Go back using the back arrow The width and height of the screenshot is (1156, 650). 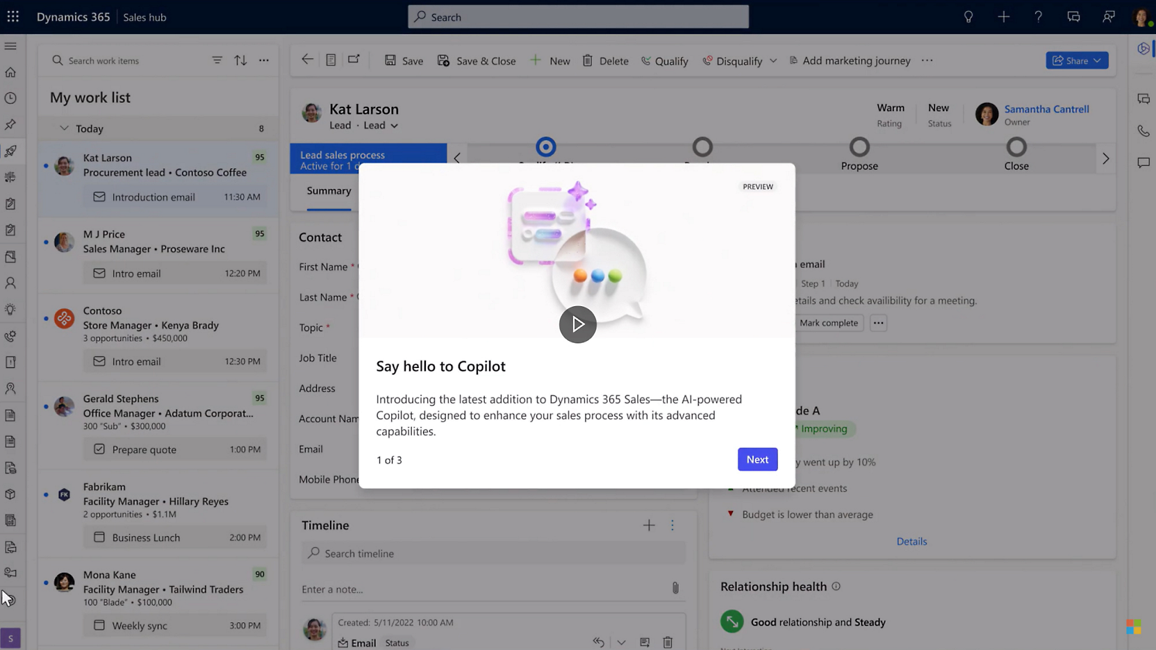307,60
